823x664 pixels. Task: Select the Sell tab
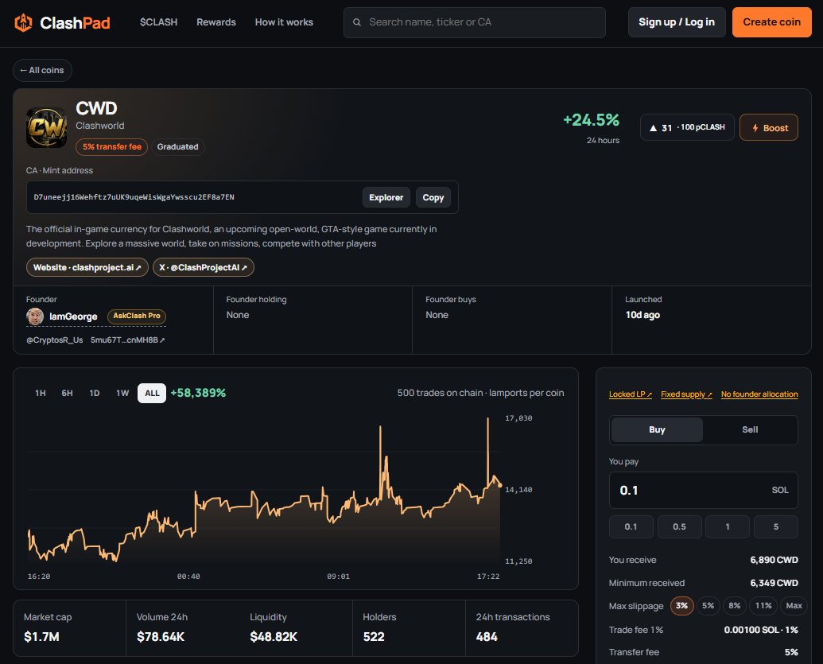tap(750, 429)
